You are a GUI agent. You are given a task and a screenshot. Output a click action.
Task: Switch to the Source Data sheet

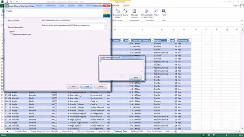(104, 131)
